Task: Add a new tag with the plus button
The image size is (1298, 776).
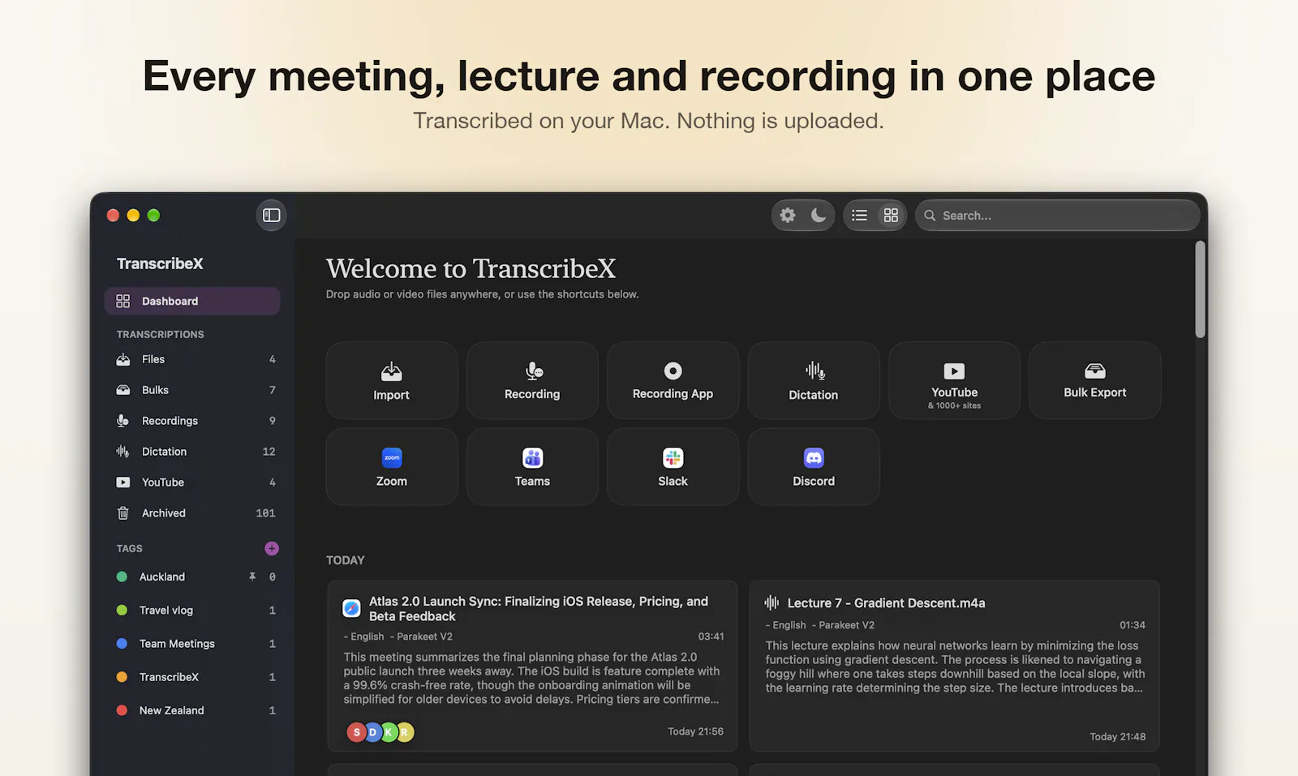Action: 272,549
